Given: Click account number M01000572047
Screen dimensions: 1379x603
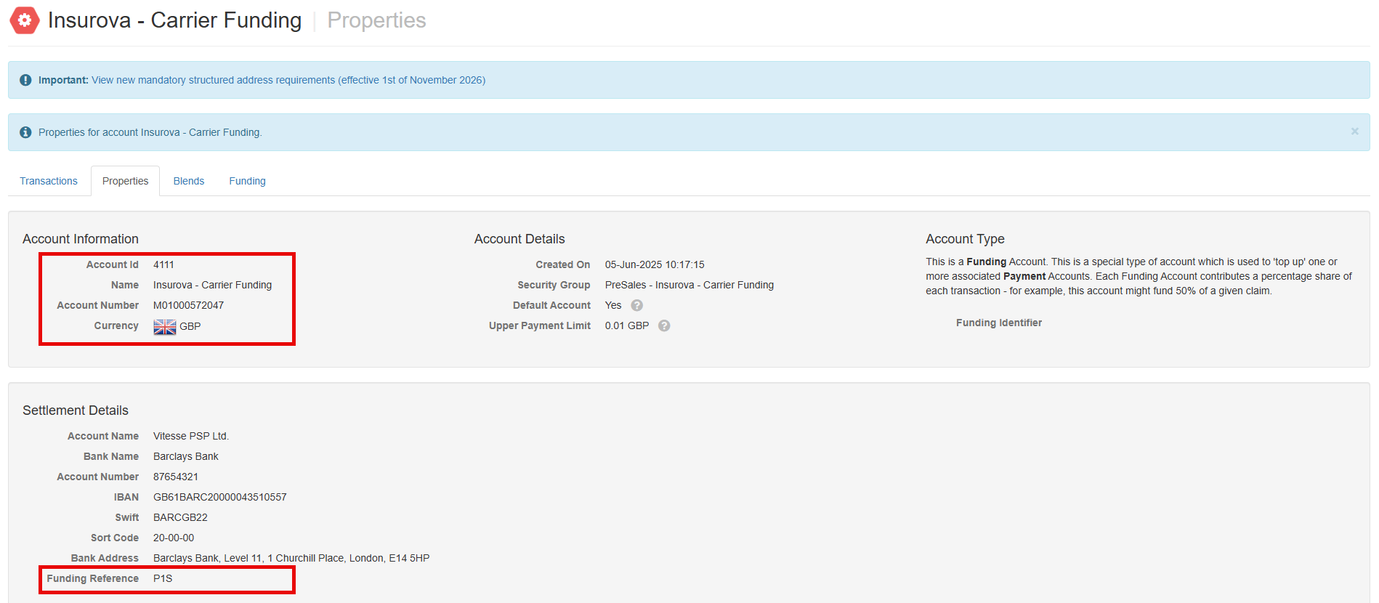Looking at the screenshot, I should pos(188,305).
